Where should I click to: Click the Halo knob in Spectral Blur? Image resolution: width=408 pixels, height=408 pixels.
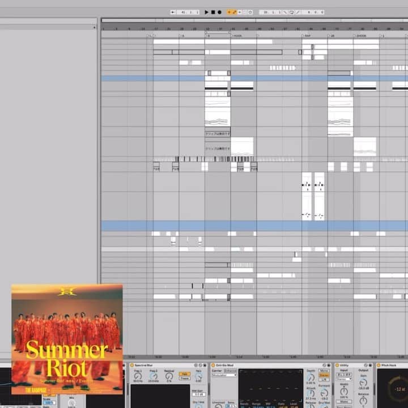click(198, 376)
